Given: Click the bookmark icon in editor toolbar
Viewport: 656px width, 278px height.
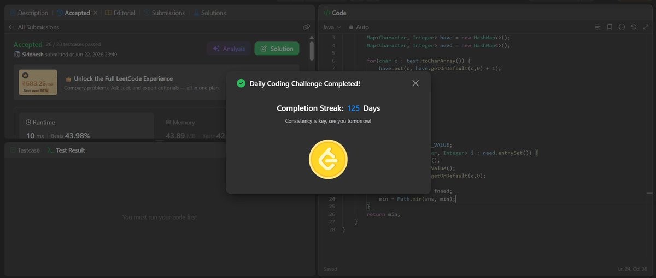Looking at the screenshot, I should point(610,27).
